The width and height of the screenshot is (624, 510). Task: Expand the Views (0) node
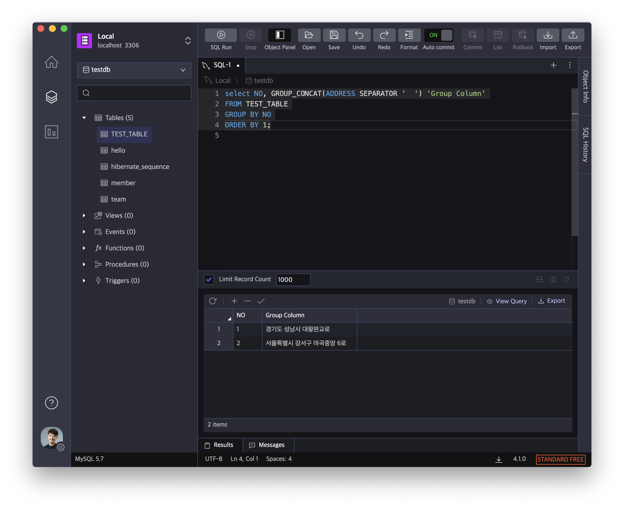click(x=84, y=216)
